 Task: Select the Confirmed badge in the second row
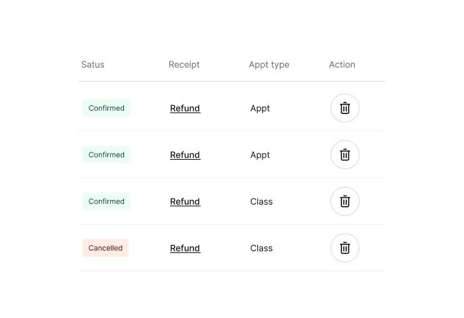point(107,155)
